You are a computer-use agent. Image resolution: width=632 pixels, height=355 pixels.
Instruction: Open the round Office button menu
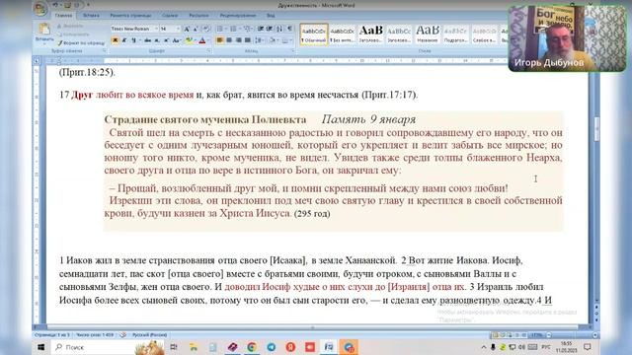tap(40, 9)
